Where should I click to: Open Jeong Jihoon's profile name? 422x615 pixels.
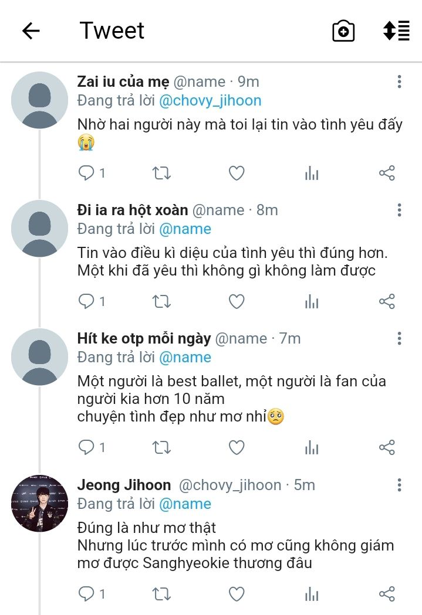124,485
